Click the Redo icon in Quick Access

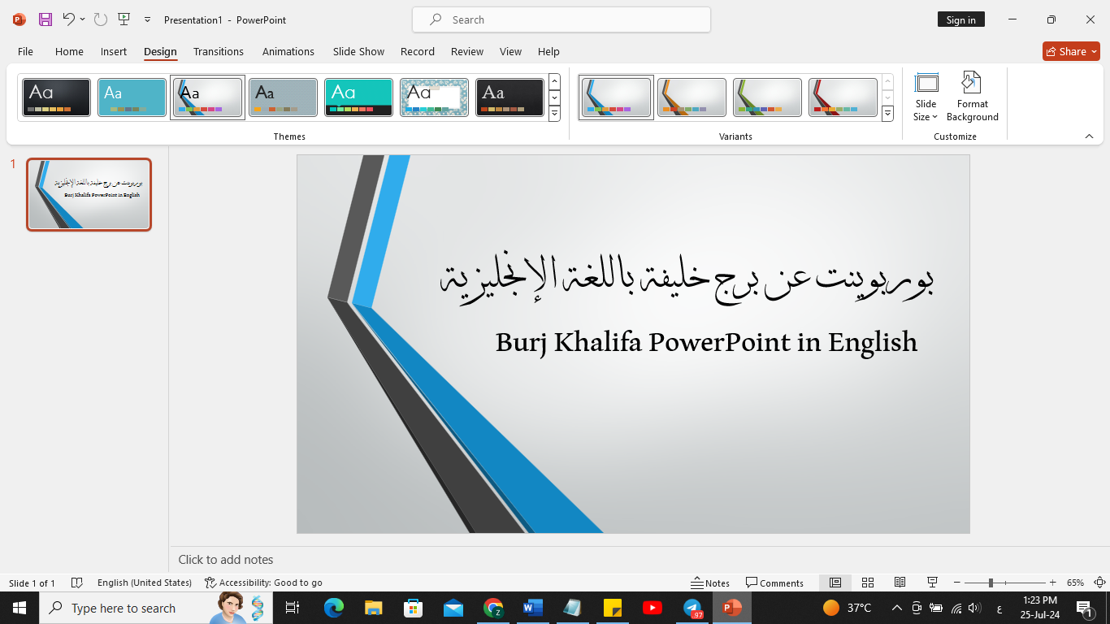[x=101, y=19]
